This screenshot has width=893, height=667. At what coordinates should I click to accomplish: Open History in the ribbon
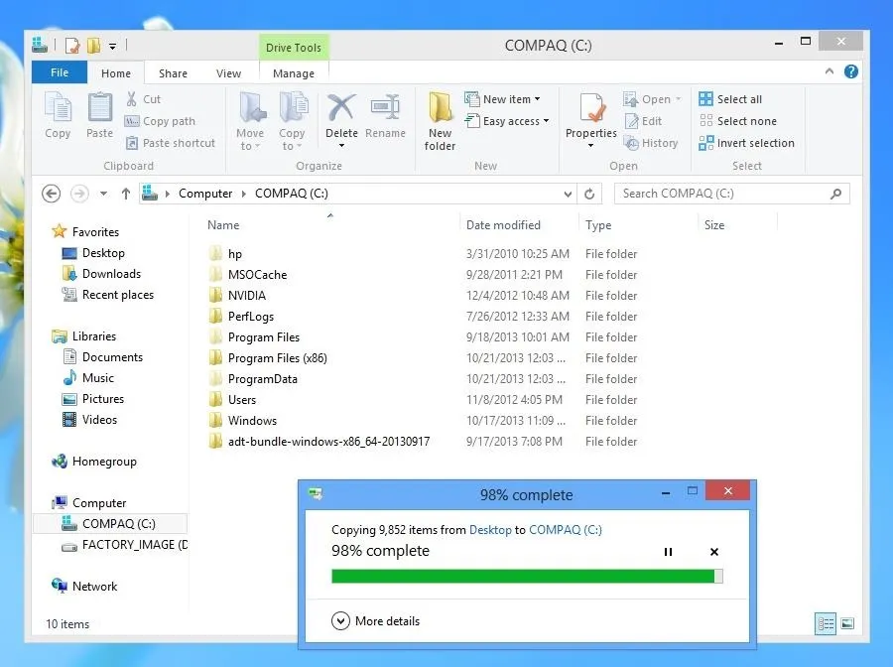click(651, 143)
